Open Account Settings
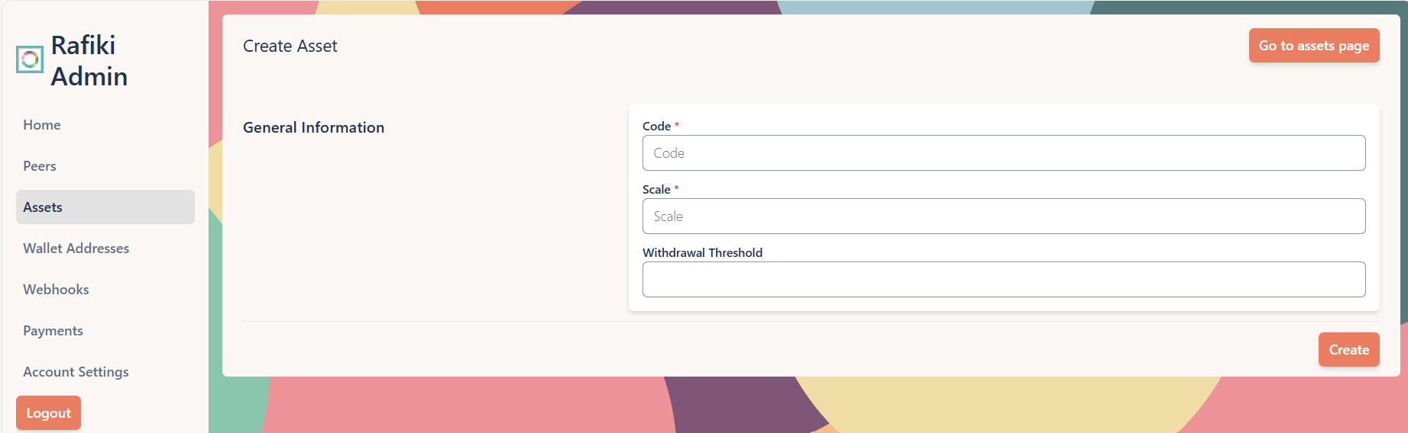The image size is (1408, 433). 76,372
